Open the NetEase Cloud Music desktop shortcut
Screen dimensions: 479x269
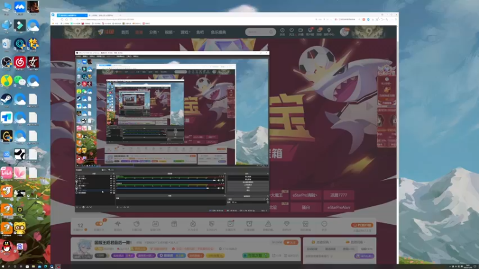[20, 63]
